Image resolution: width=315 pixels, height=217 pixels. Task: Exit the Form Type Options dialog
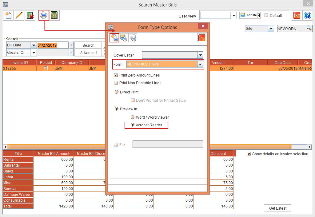tap(202, 38)
